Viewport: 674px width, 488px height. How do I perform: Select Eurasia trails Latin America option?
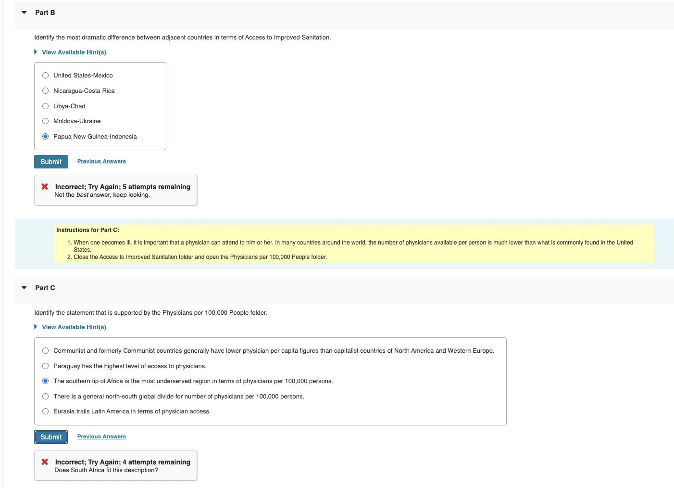(45, 411)
